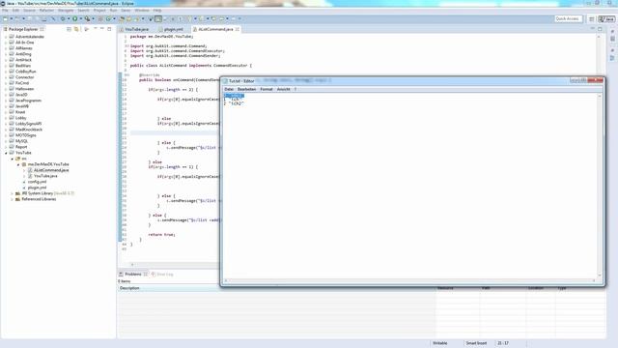
Task: Open the Datei menu in the Editor window
Action: (229, 89)
